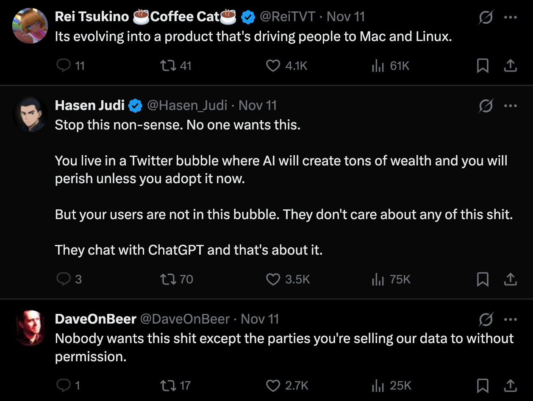Like Hasen Judi's tweet
Viewport: 533px width, 401px height.
pyautogui.click(x=273, y=279)
